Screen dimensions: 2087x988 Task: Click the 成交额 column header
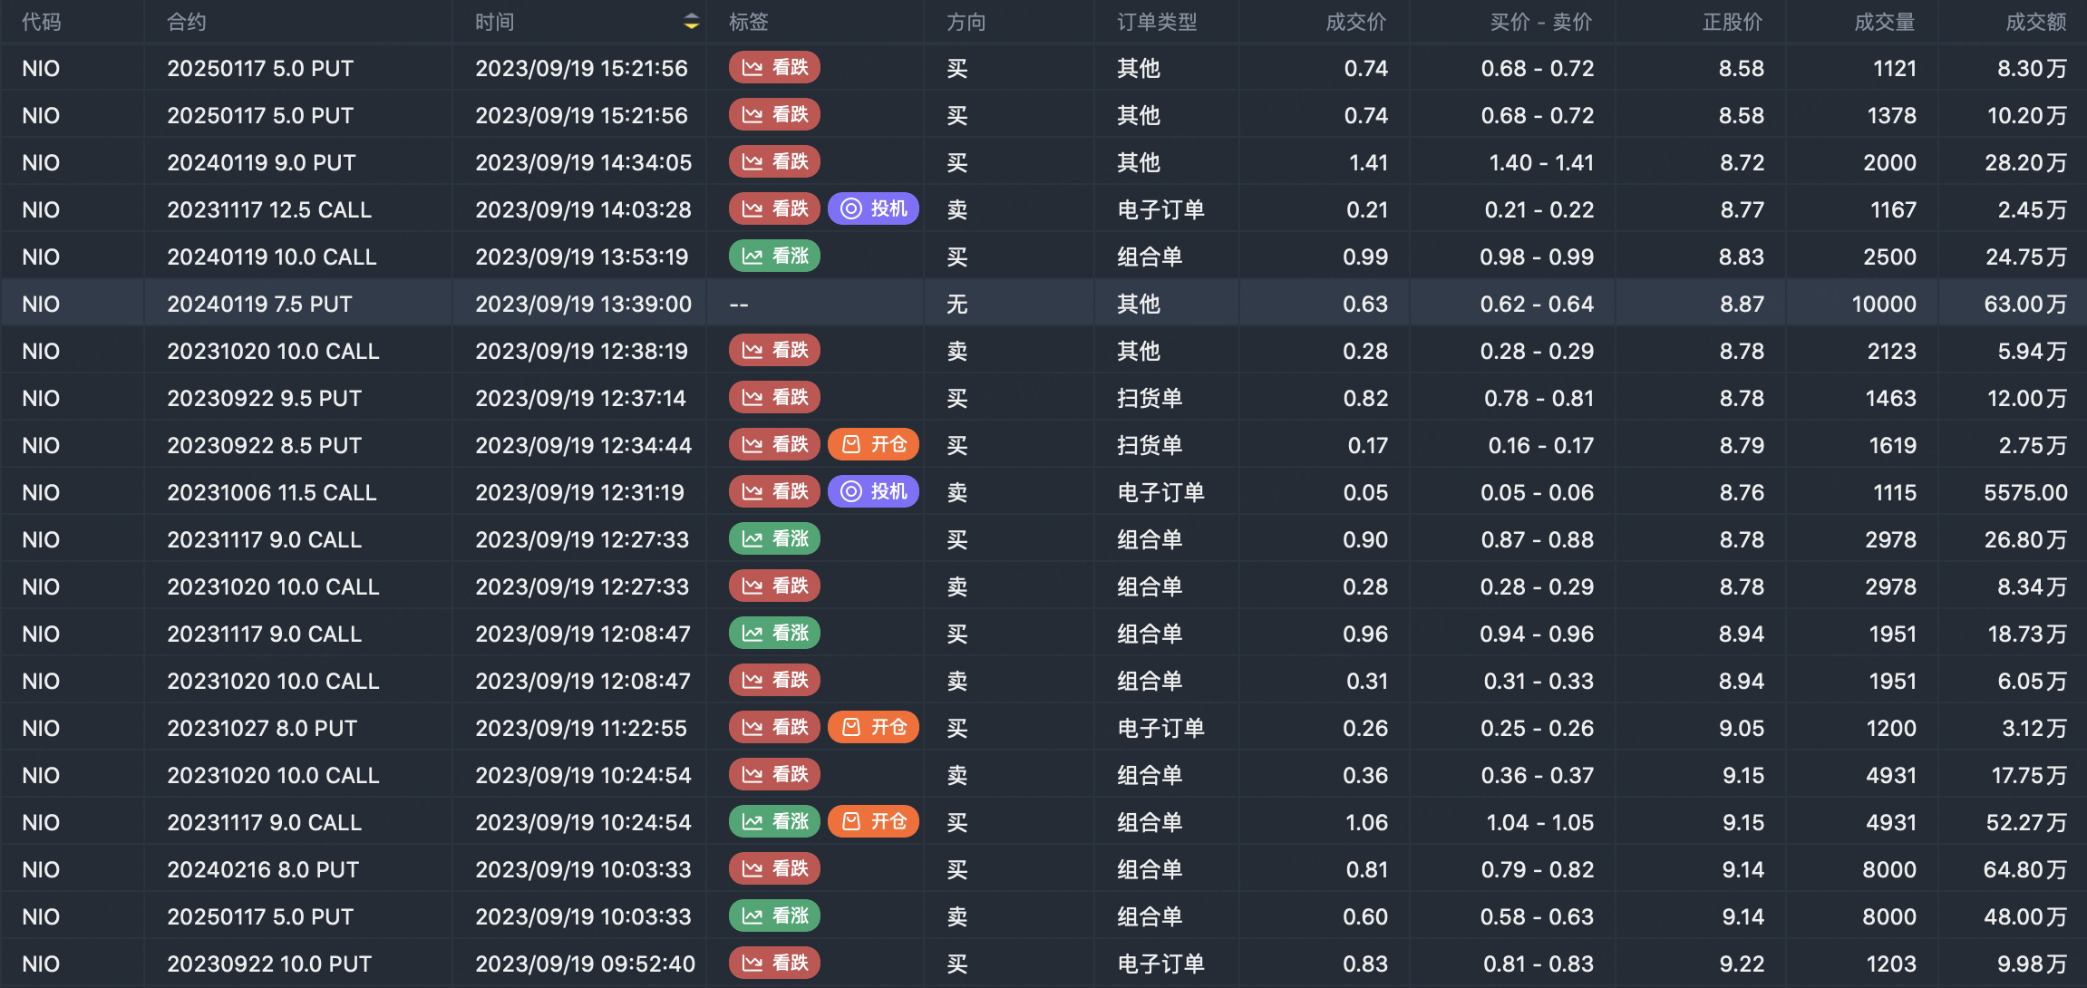2035,22
